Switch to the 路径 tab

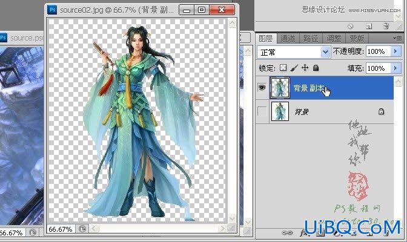tap(311, 38)
